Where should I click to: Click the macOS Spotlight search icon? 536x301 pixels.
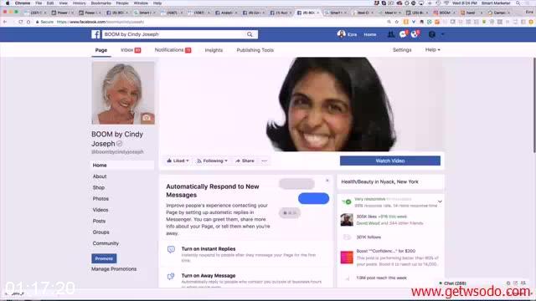[518, 3]
